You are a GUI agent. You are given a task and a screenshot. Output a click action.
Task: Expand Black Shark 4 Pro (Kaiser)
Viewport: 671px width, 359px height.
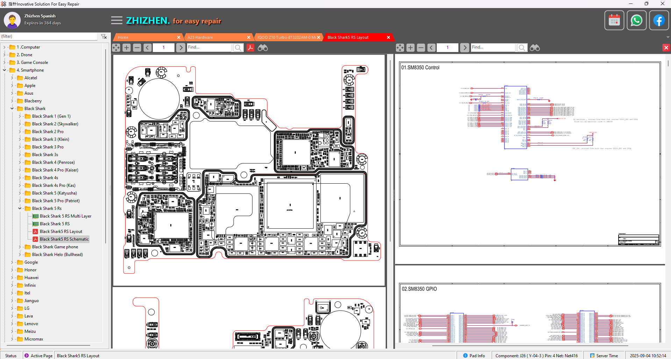click(20, 170)
